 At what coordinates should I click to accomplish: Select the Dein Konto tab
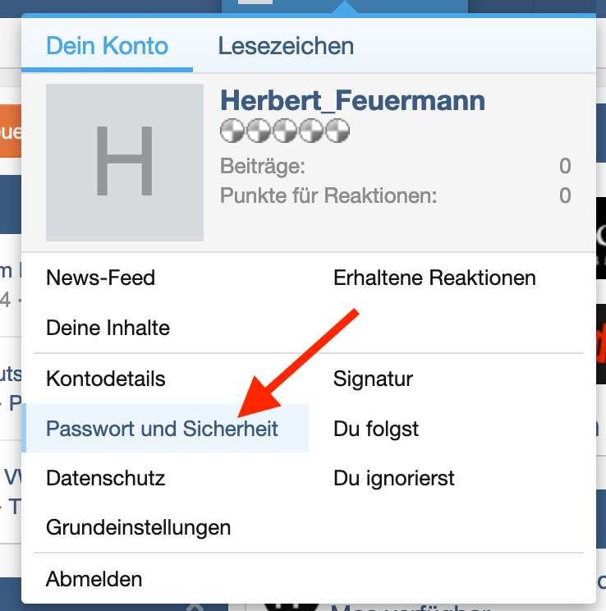(x=107, y=45)
